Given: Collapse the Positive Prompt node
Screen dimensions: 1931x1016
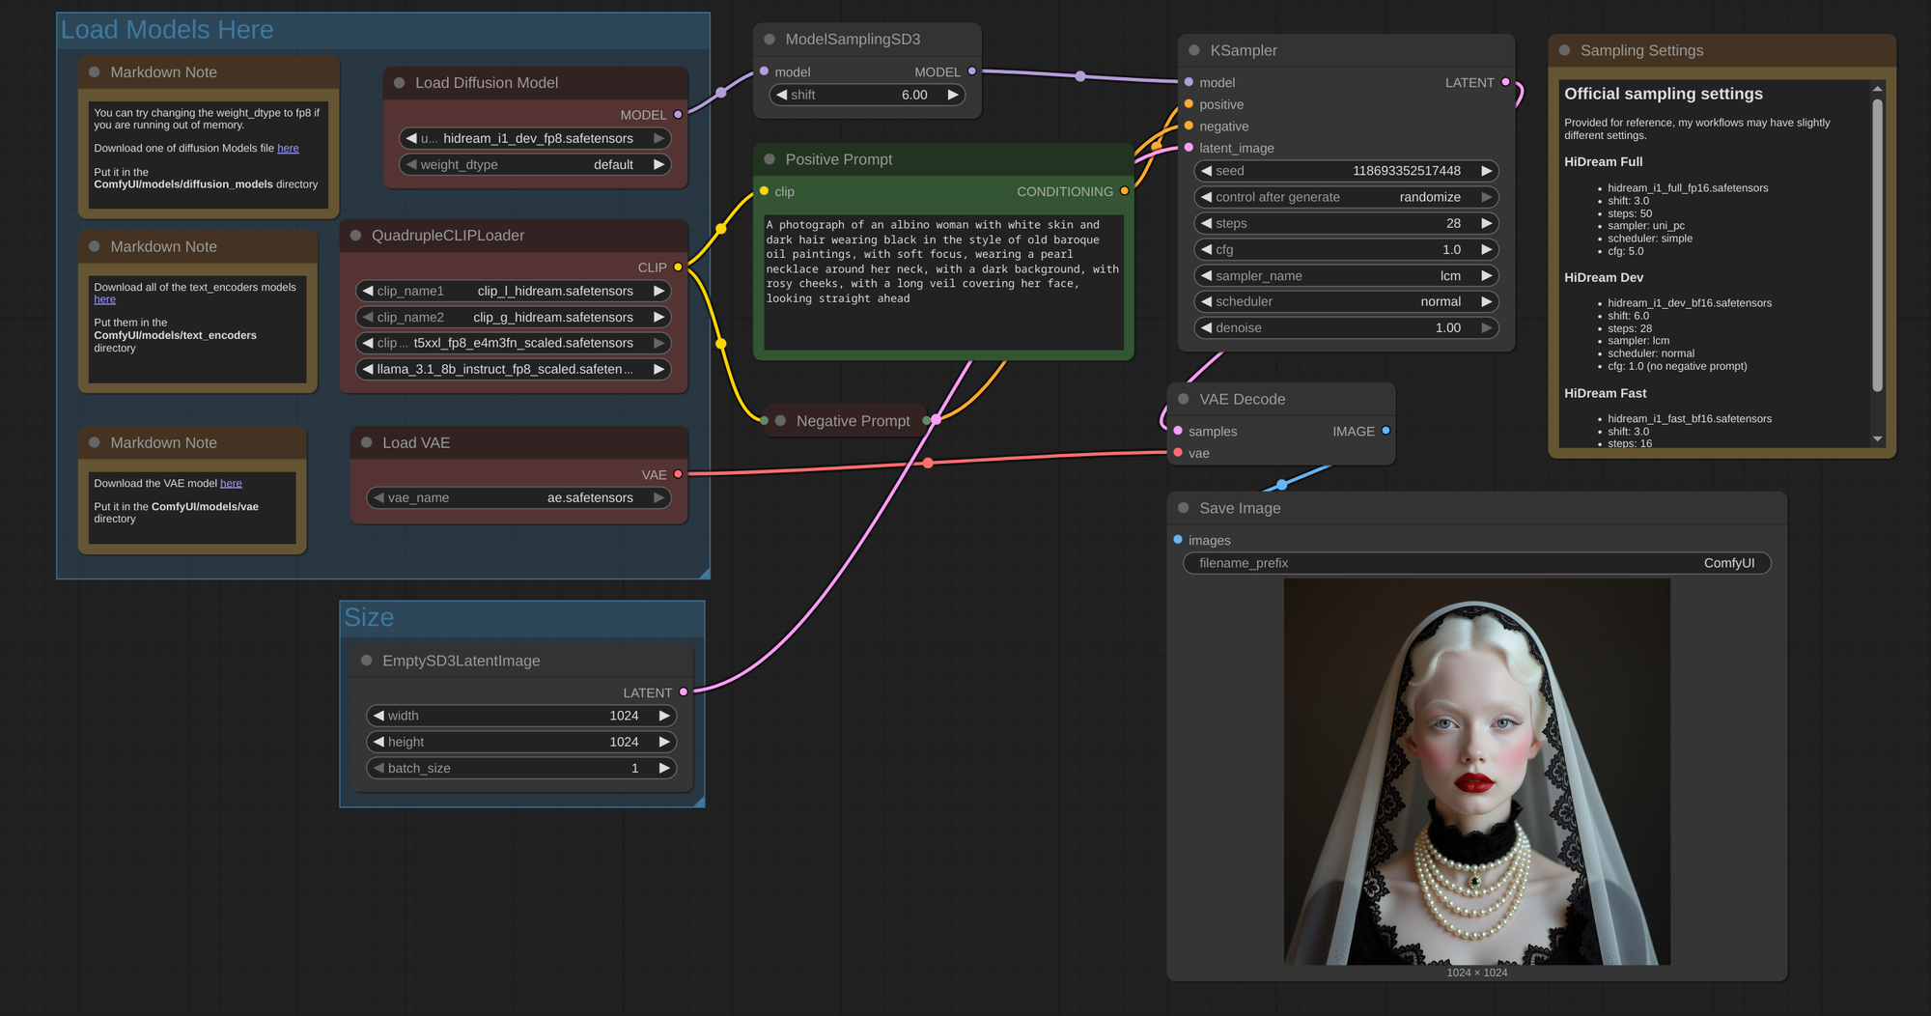Looking at the screenshot, I should coord(770,159).
